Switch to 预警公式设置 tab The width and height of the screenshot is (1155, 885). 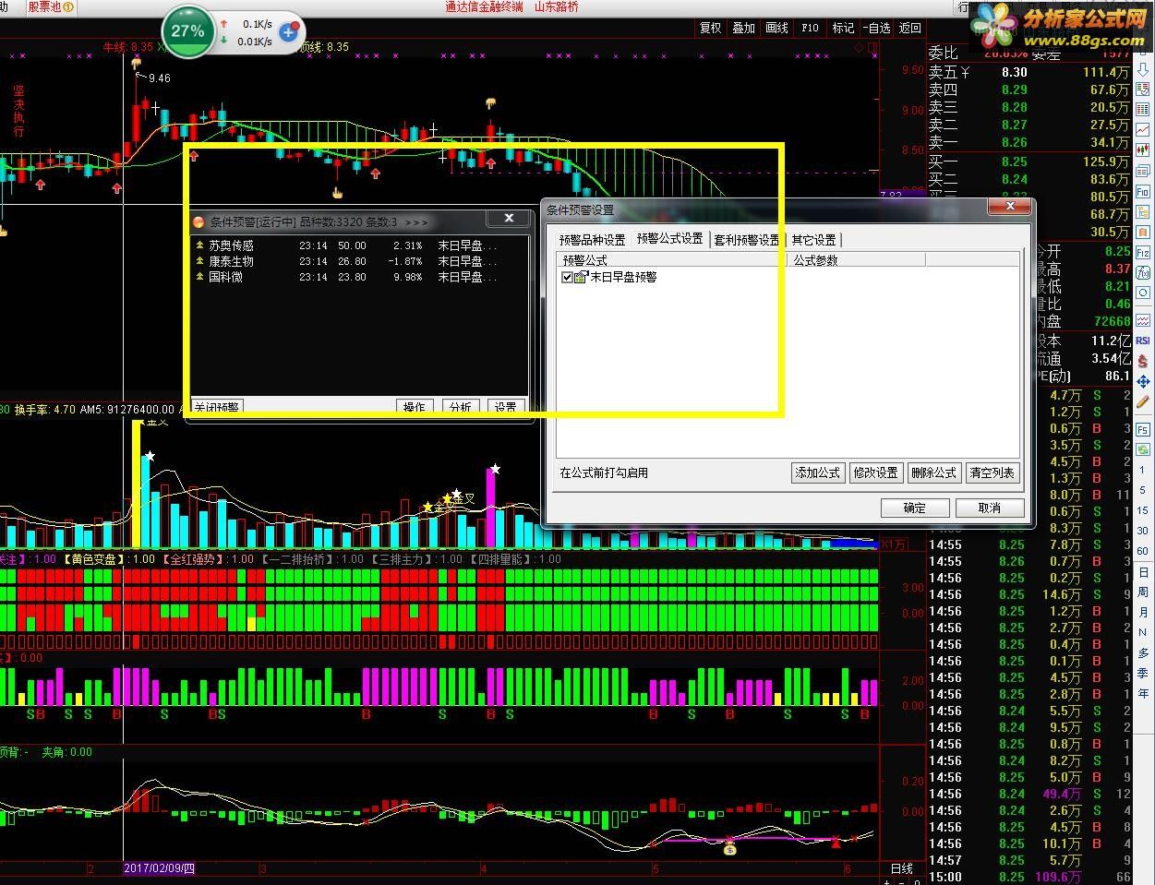669,239
